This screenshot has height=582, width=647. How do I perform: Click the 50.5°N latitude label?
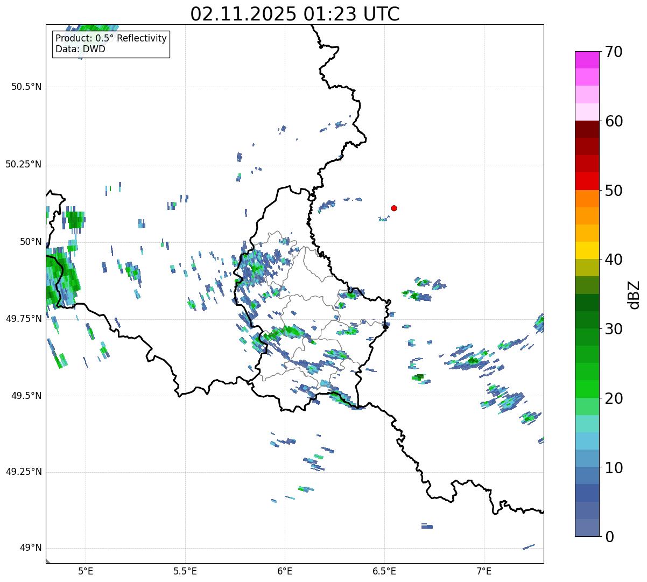point(26,87)
